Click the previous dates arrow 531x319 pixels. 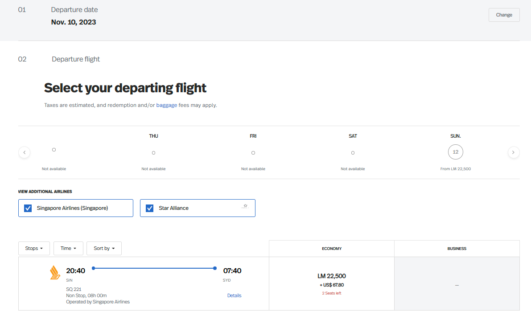(25, 152)
